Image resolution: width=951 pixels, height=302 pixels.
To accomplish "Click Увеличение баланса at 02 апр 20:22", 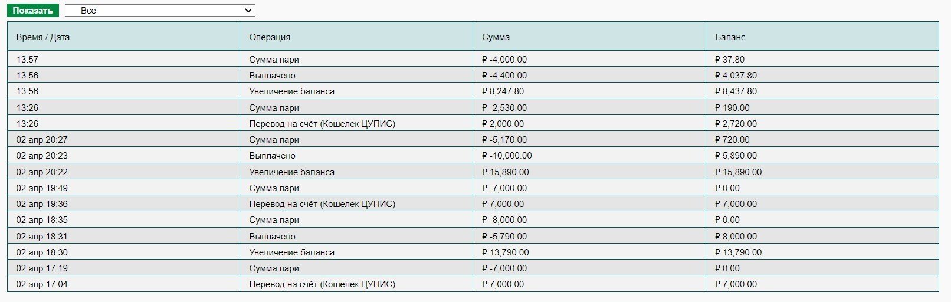I will (x=291, y=172).
